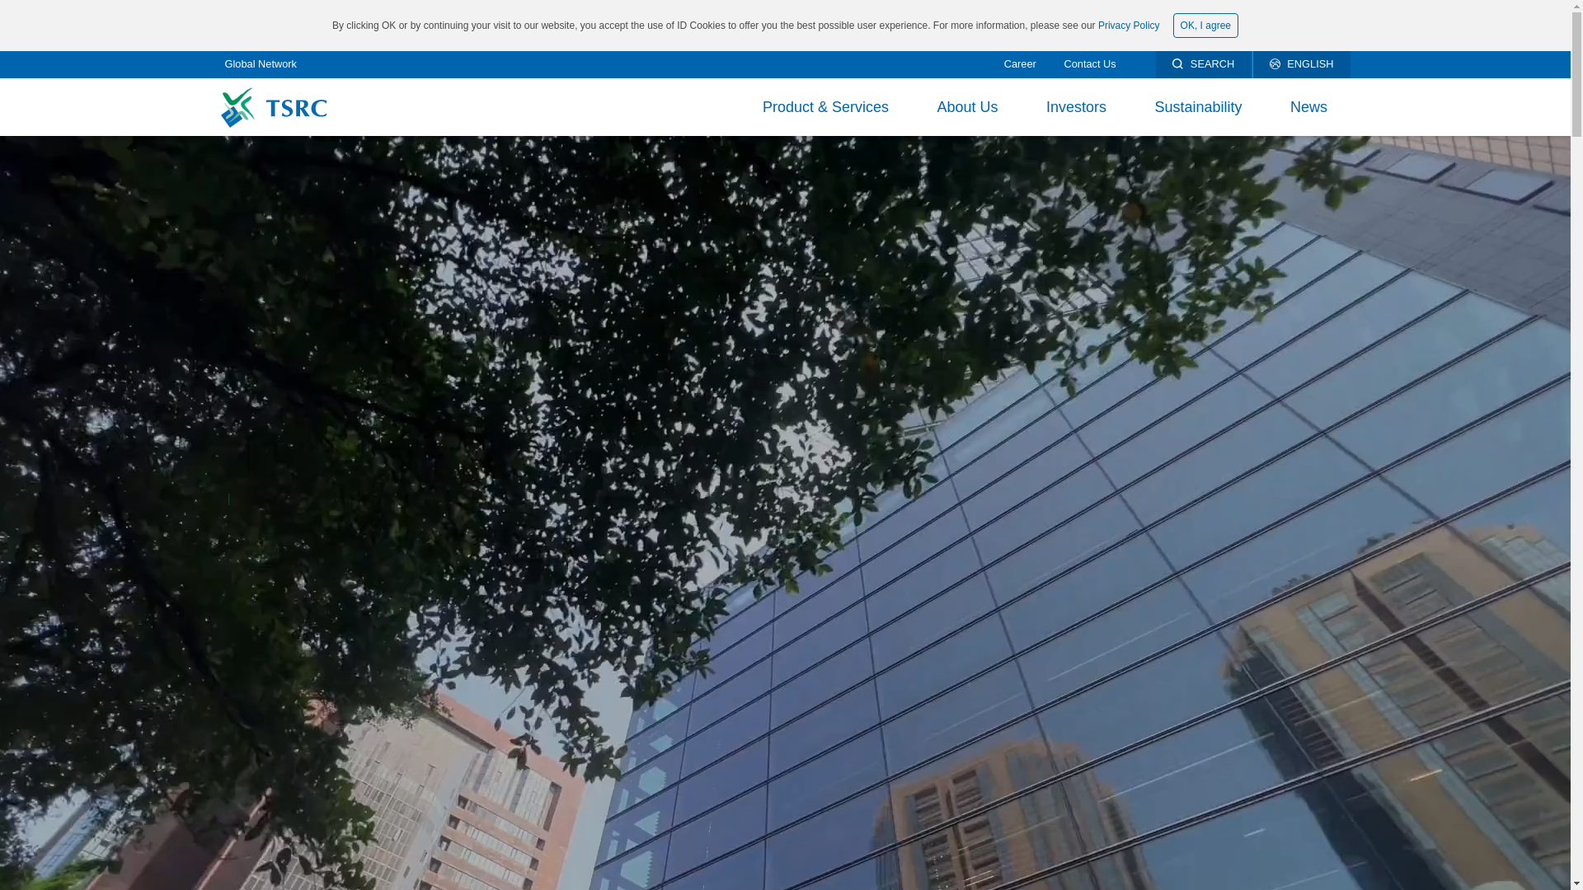The image size is (1583, 890).
Task: Open the Product & Services menu
Action: click(825, 107)
